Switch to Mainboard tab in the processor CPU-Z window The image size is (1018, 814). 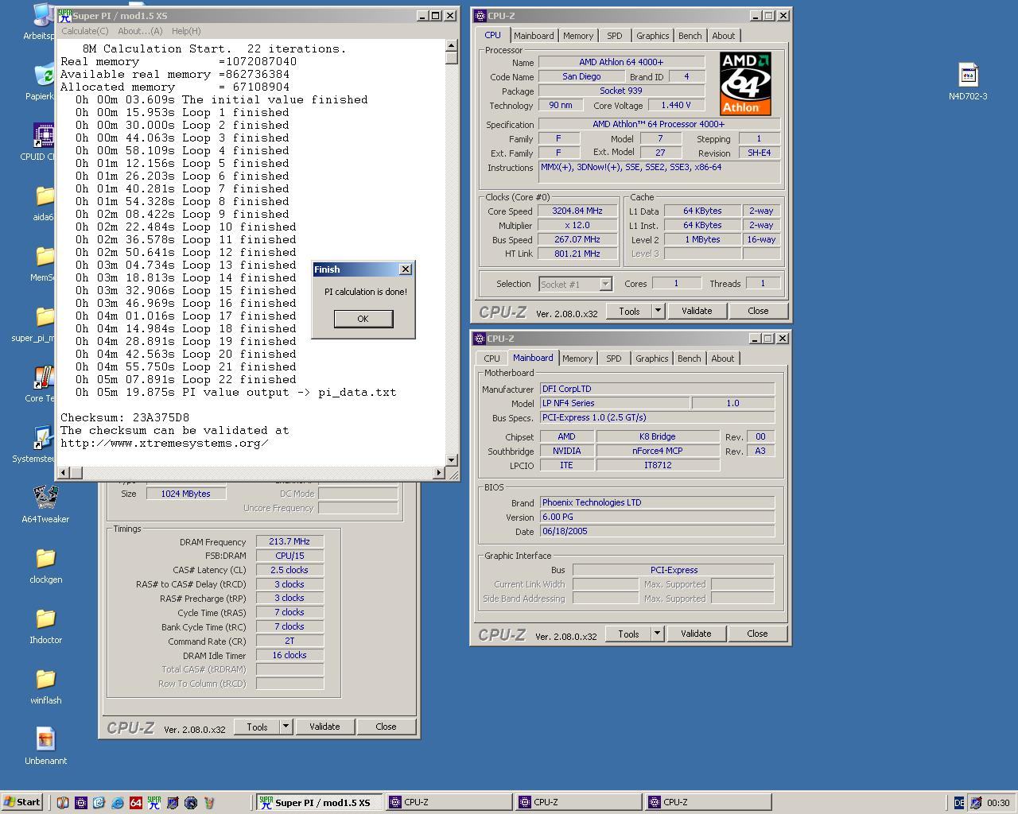tap(534, 36)
